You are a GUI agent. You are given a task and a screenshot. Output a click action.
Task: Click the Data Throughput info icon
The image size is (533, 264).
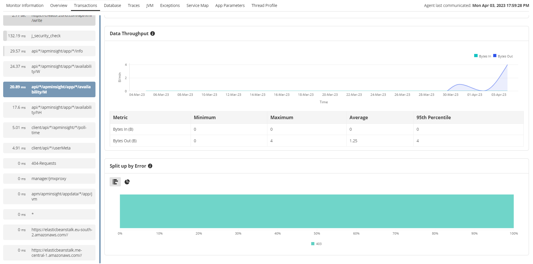click(153, 33)
